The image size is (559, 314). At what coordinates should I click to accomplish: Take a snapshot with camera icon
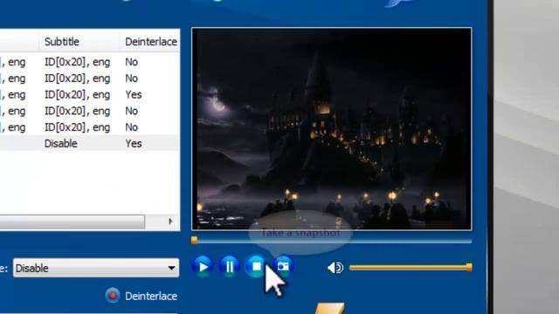click(283, 266)
